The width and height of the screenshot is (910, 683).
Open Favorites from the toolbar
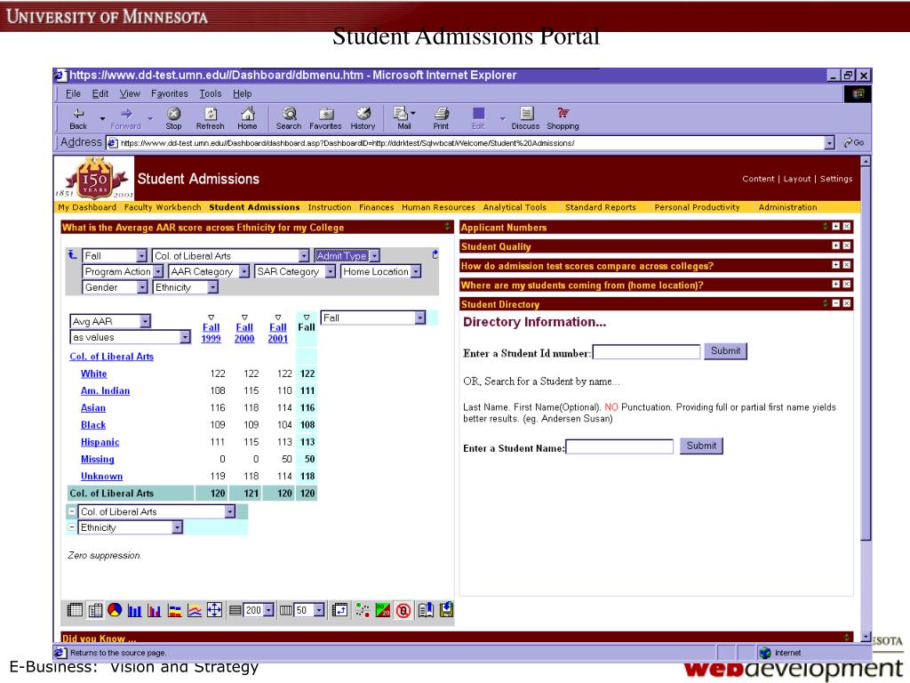pos(325,118)
